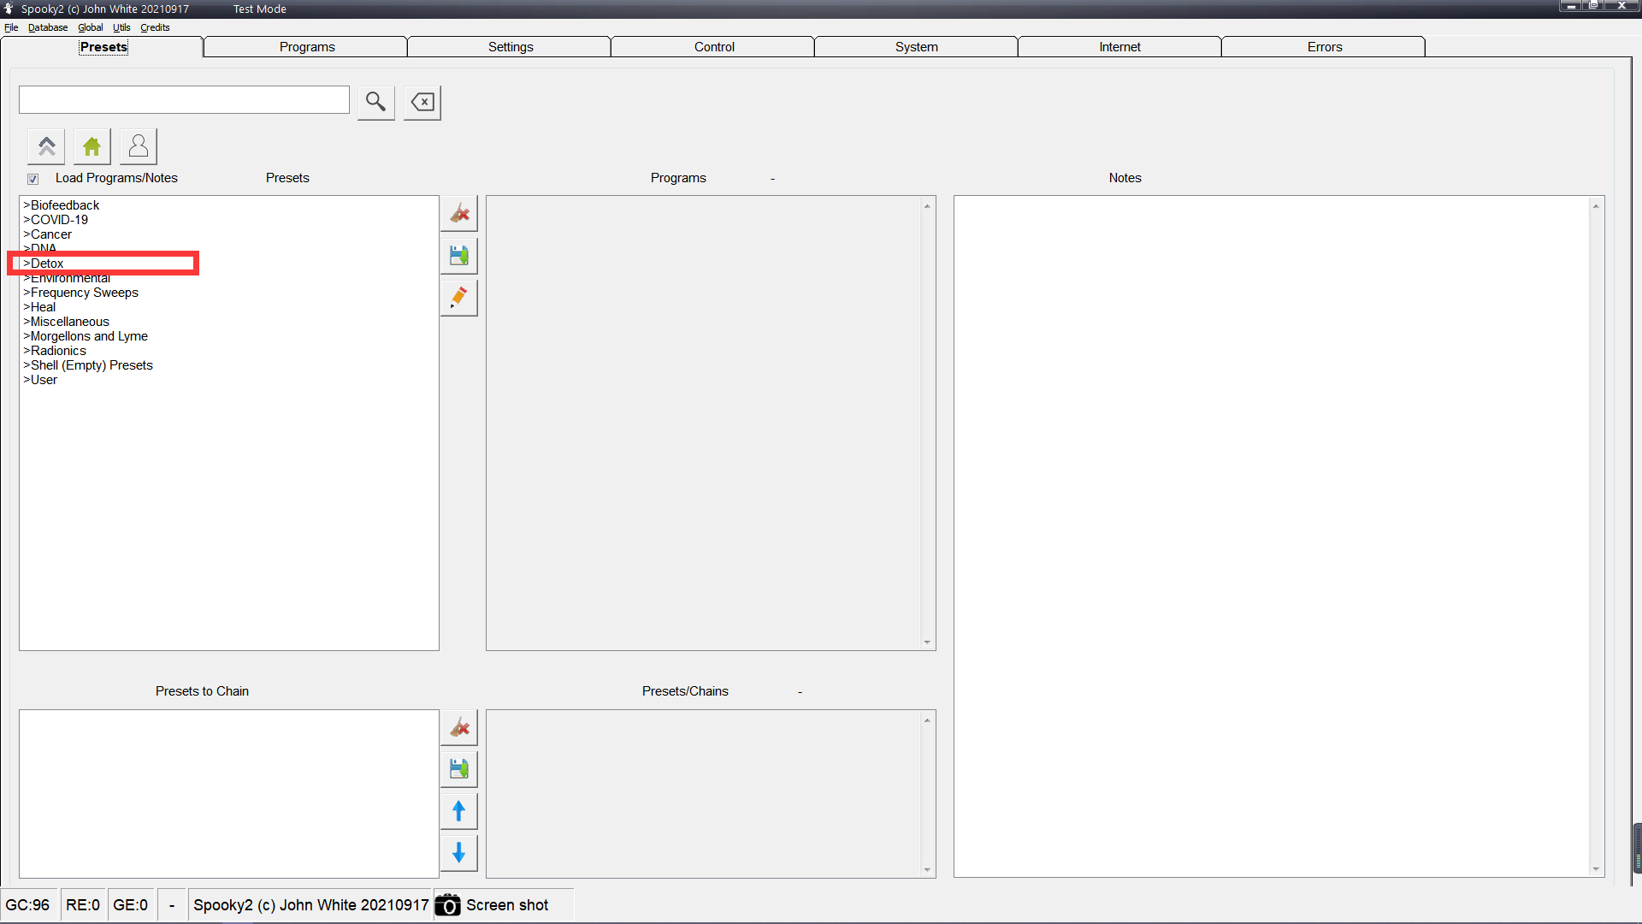Image resolution: width=1642 pixels, height=924 pixels.
Task: Click the magnifying glass search icon
Action: tap(375, 102)
